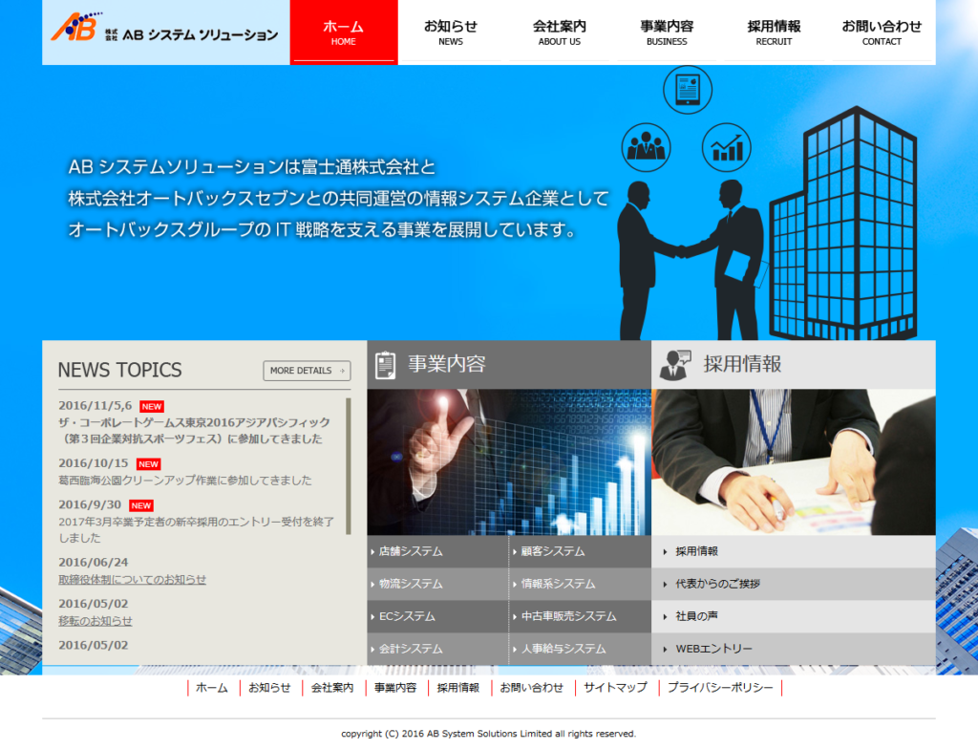Click the News Topics vertical scrollbar
Screen dimensions: 978x749
coord(349,466)
